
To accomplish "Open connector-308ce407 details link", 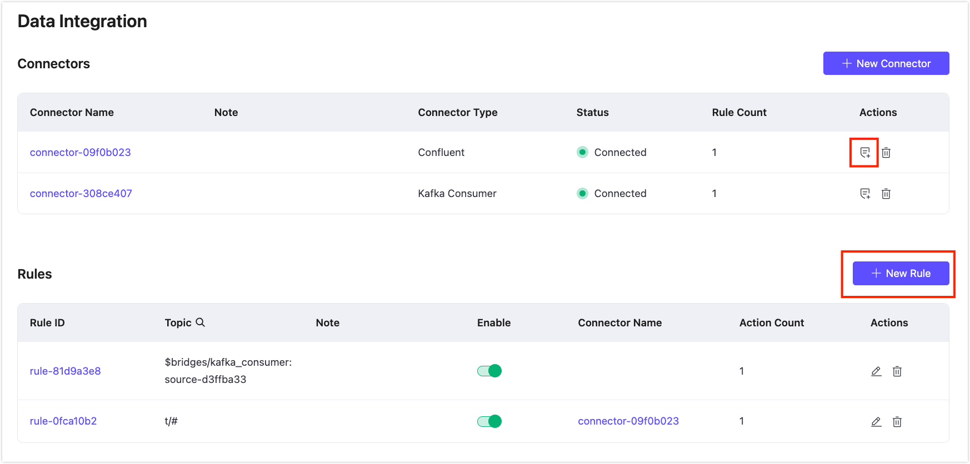I will point(81,193).
